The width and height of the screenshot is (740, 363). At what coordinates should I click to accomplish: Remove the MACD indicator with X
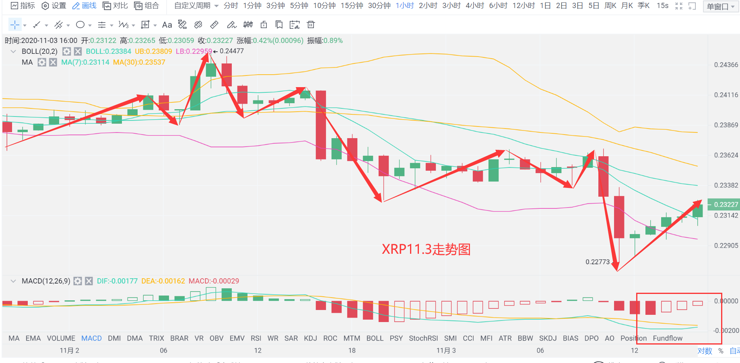(89, 281)
